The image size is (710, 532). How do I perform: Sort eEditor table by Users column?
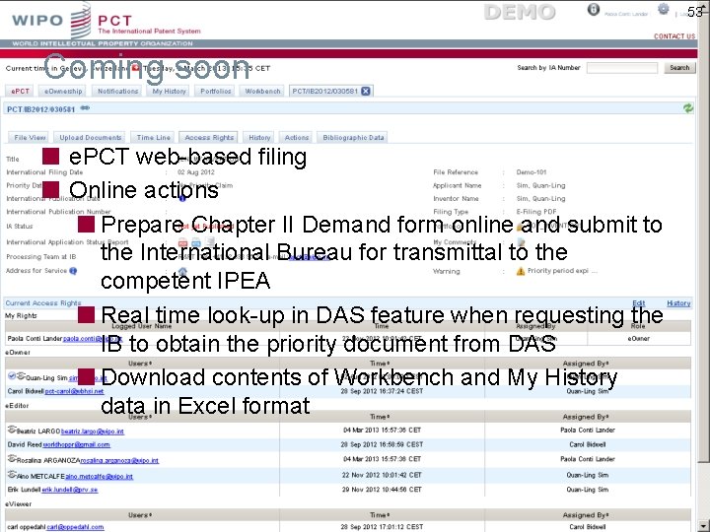point(140,417)
